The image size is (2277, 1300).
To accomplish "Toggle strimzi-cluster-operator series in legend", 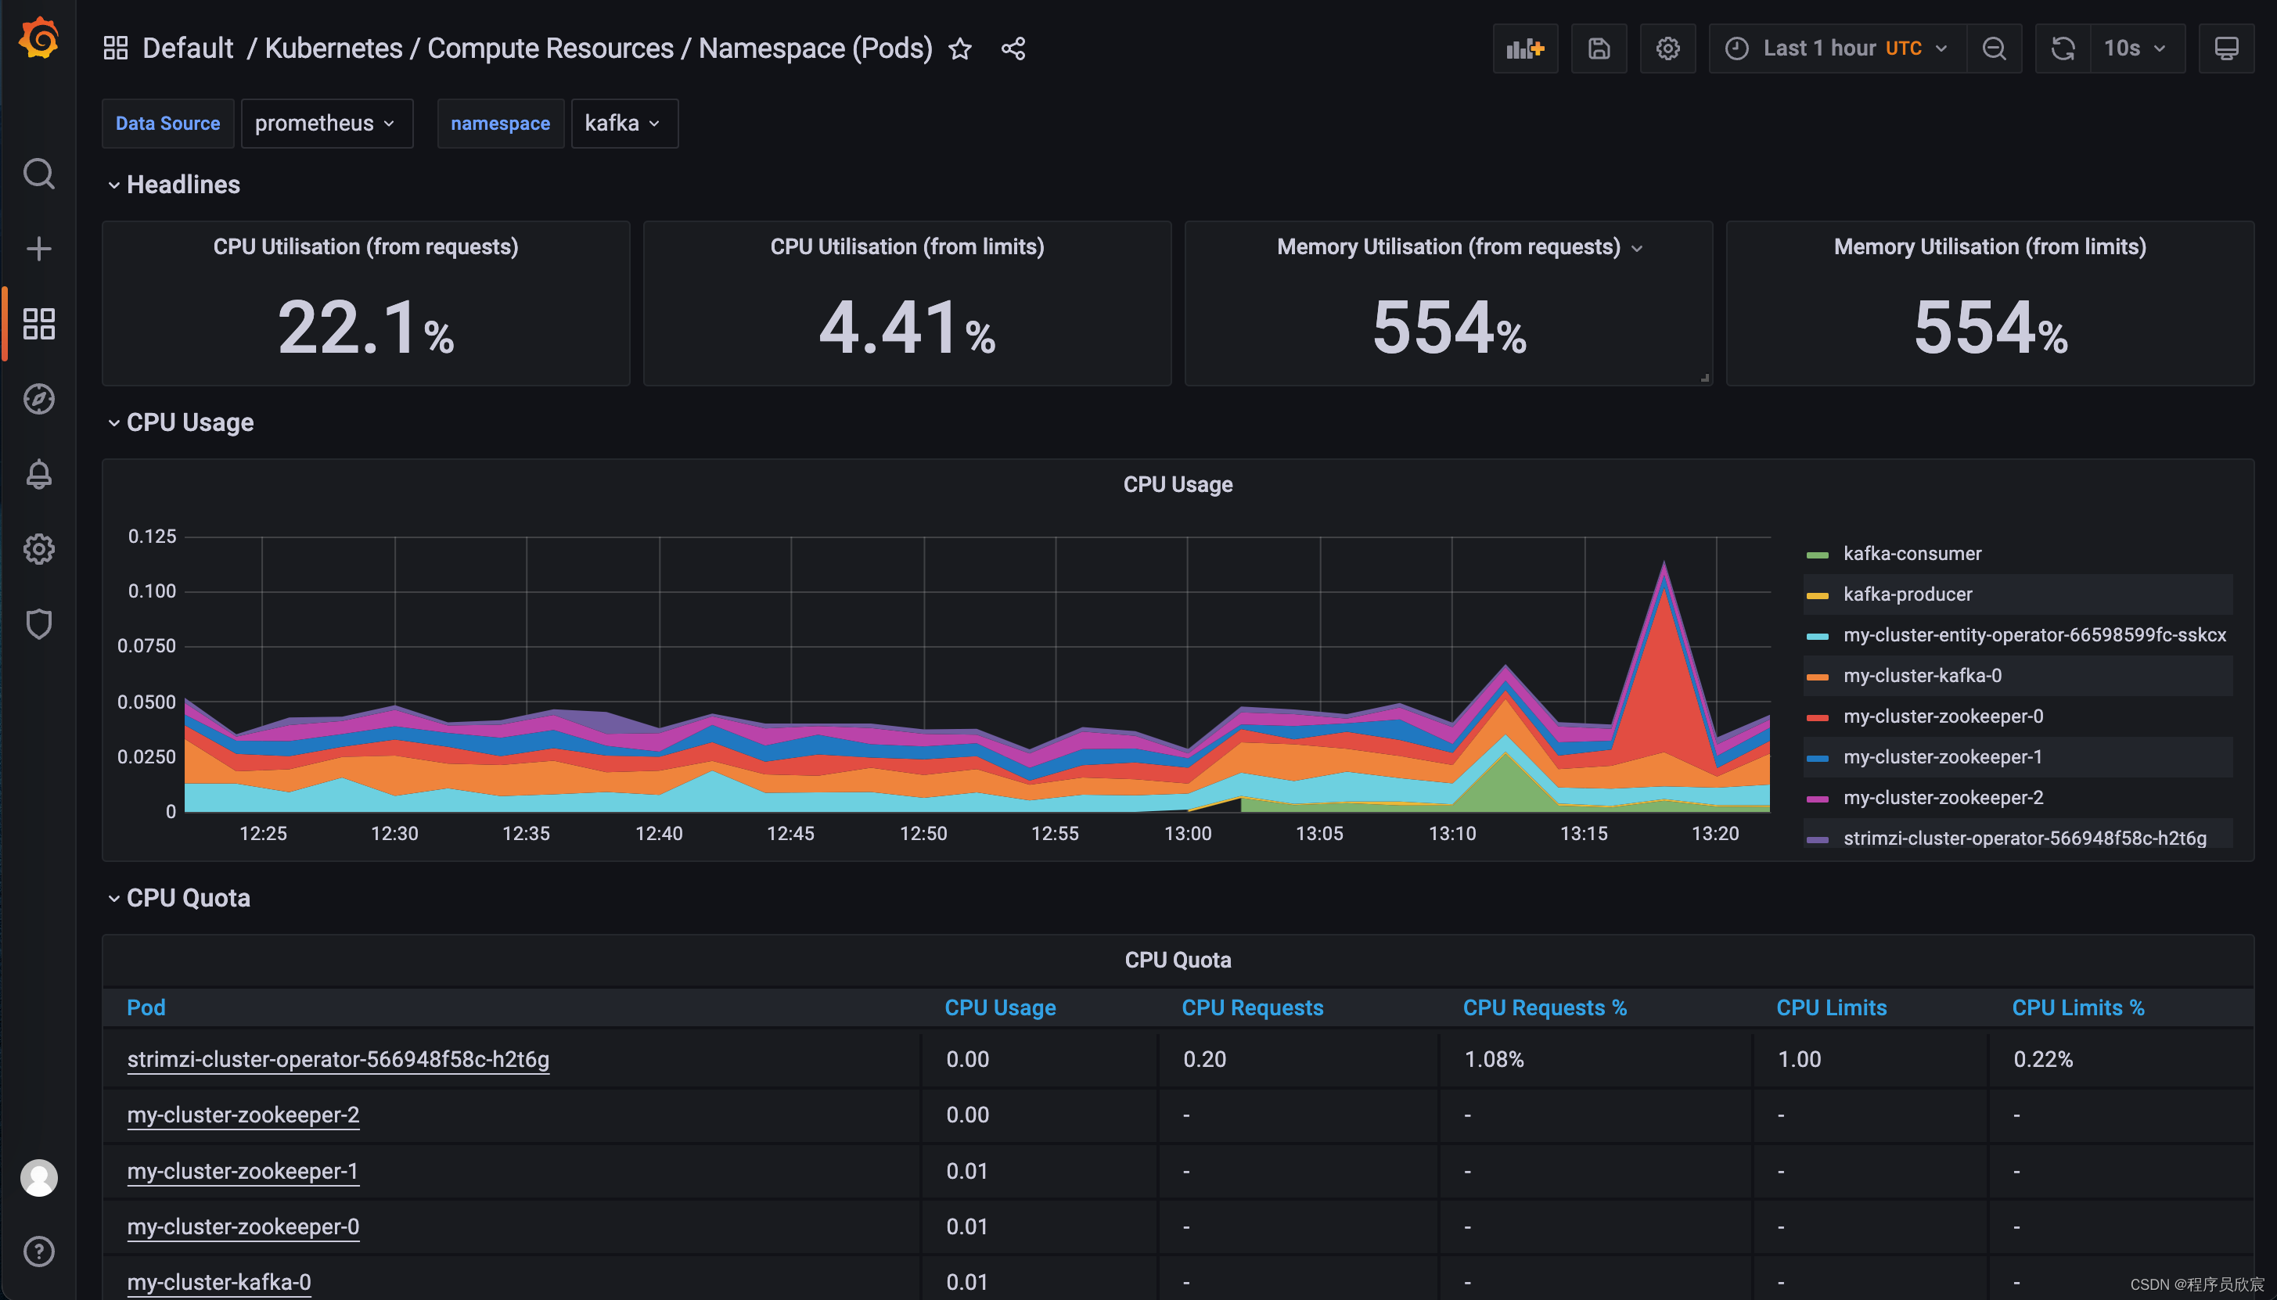I will tap(2024, 839).
